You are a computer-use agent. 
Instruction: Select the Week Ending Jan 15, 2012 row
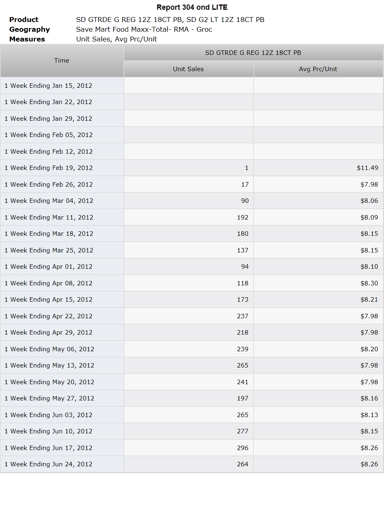click(x=192, y=86)
